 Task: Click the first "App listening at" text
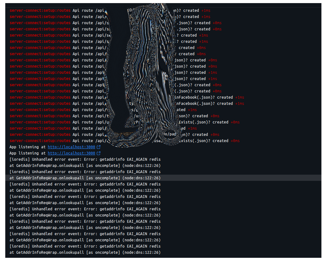[28, 147]
